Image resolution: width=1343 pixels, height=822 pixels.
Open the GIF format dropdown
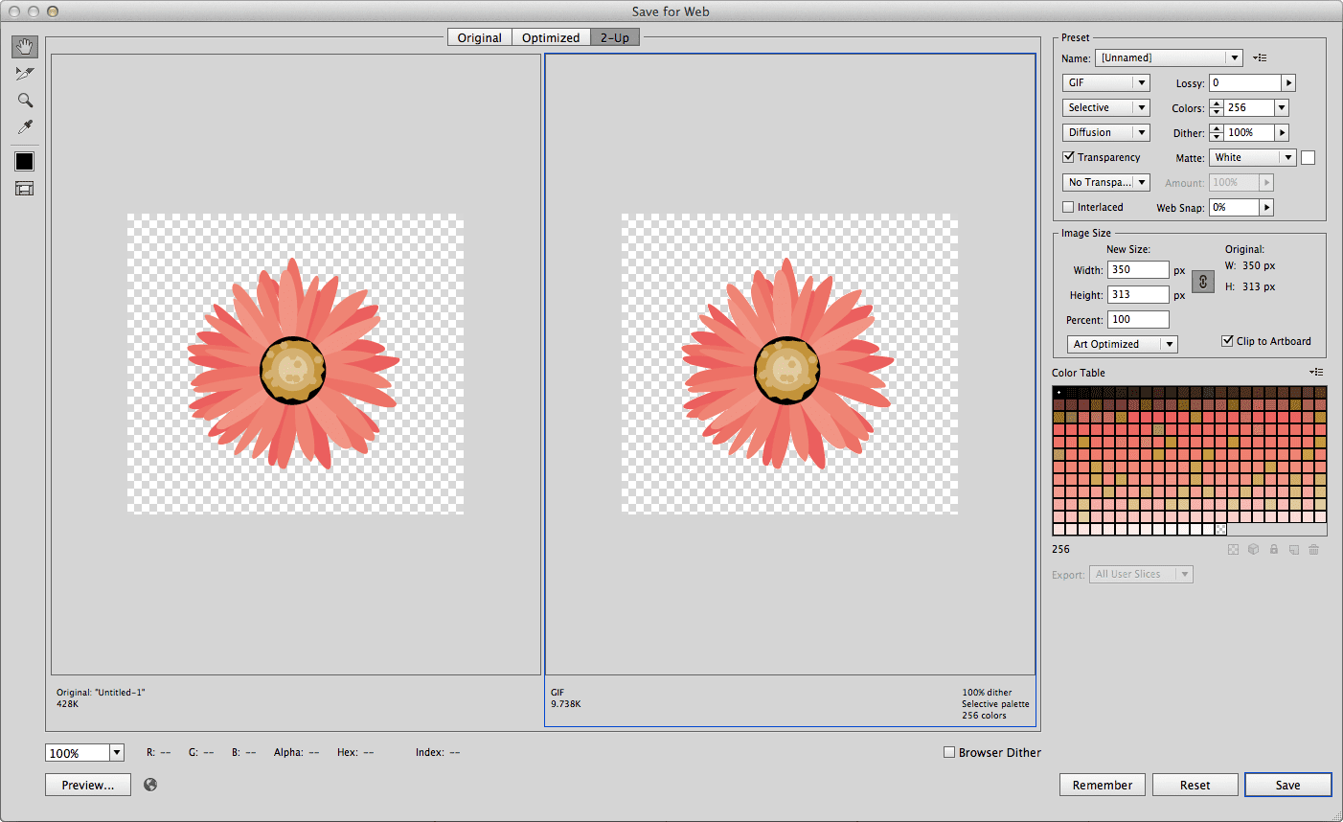1105,82
